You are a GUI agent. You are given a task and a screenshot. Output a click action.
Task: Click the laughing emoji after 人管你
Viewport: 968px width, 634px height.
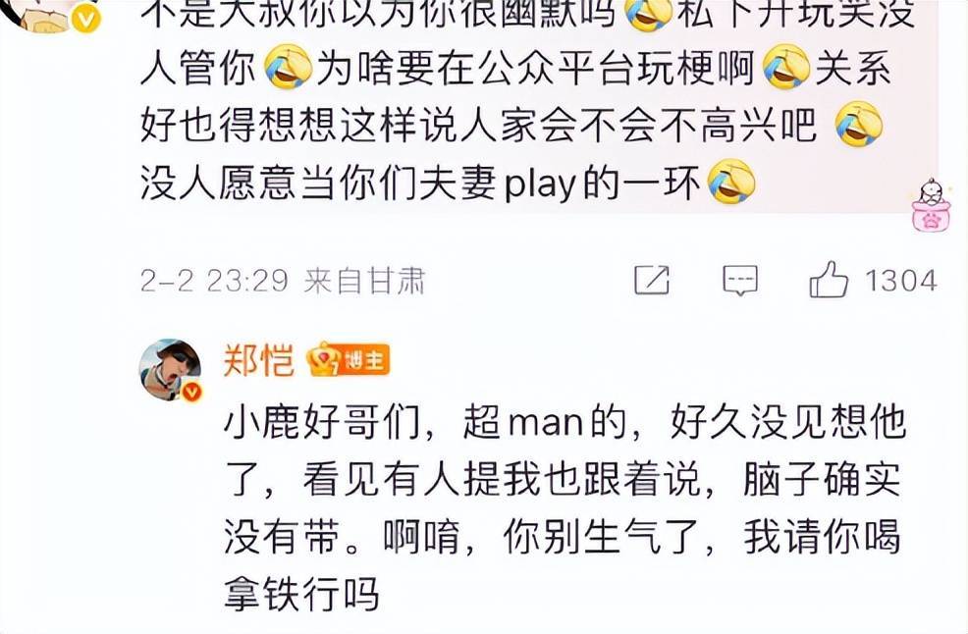(x=289, y=67)
